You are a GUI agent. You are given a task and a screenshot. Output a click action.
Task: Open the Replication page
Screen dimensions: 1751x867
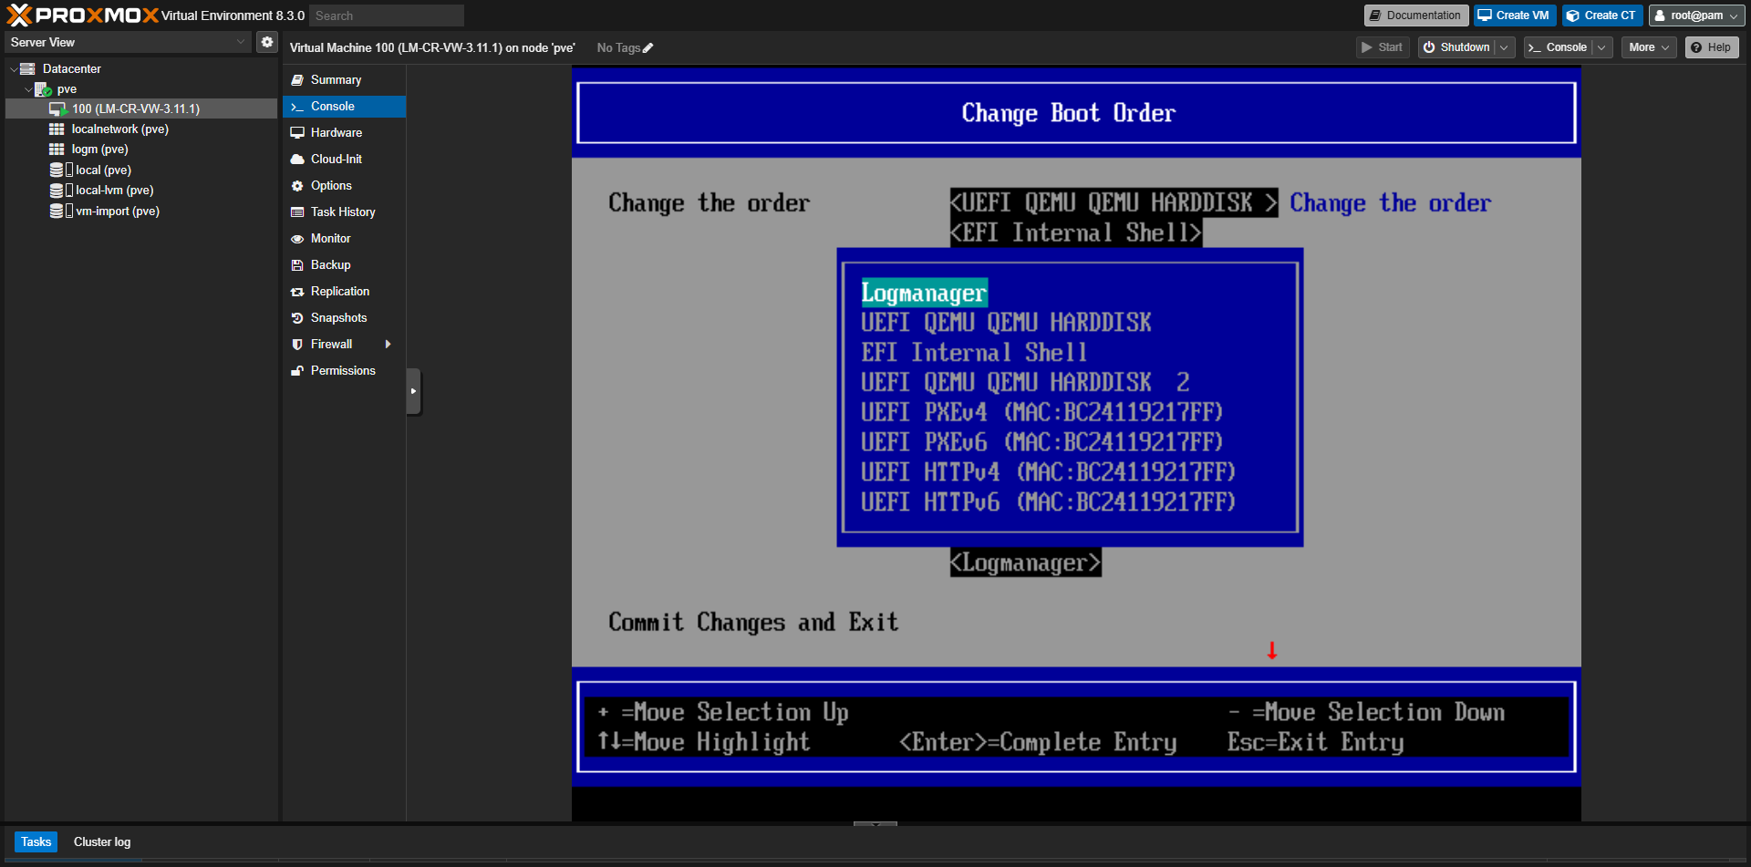[339, 292]
